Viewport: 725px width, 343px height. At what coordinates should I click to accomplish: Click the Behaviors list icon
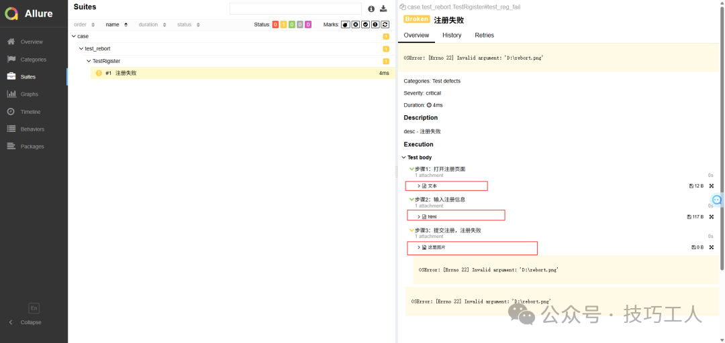coord(11,129)
